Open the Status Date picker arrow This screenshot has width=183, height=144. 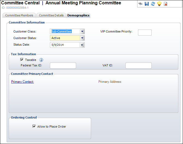click(x=82, y=45)
